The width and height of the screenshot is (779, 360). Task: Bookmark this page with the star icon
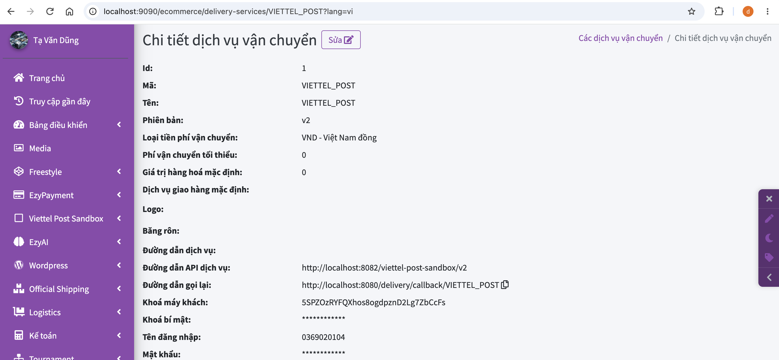click(x=691, y=11)
